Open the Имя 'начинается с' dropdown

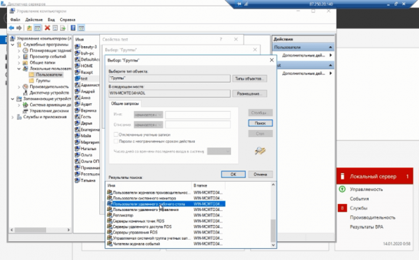pyautogui.click(x=148, y=115)
